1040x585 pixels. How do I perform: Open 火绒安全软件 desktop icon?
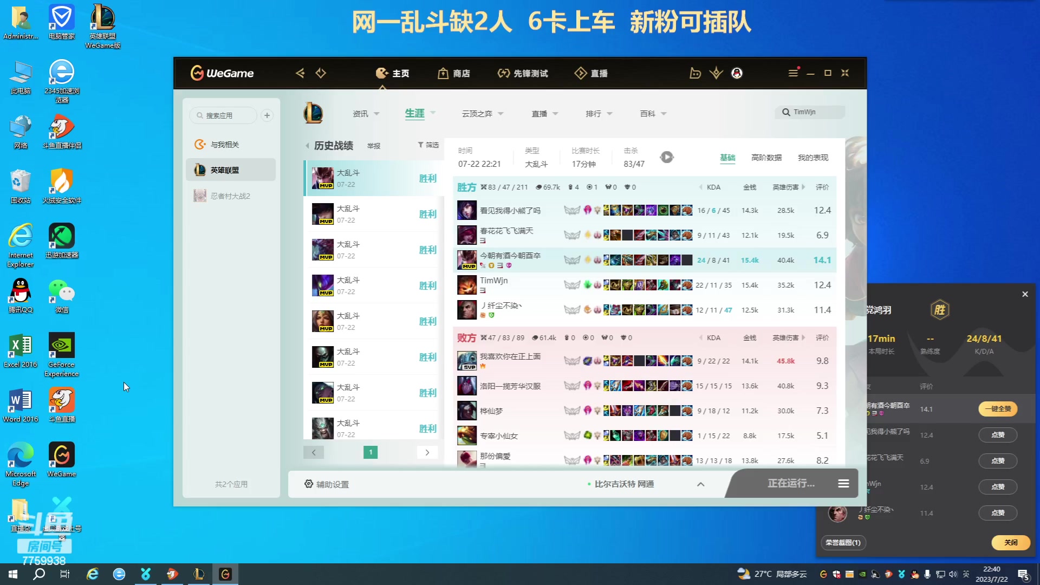pyautogui.click(x=62, y=186)
